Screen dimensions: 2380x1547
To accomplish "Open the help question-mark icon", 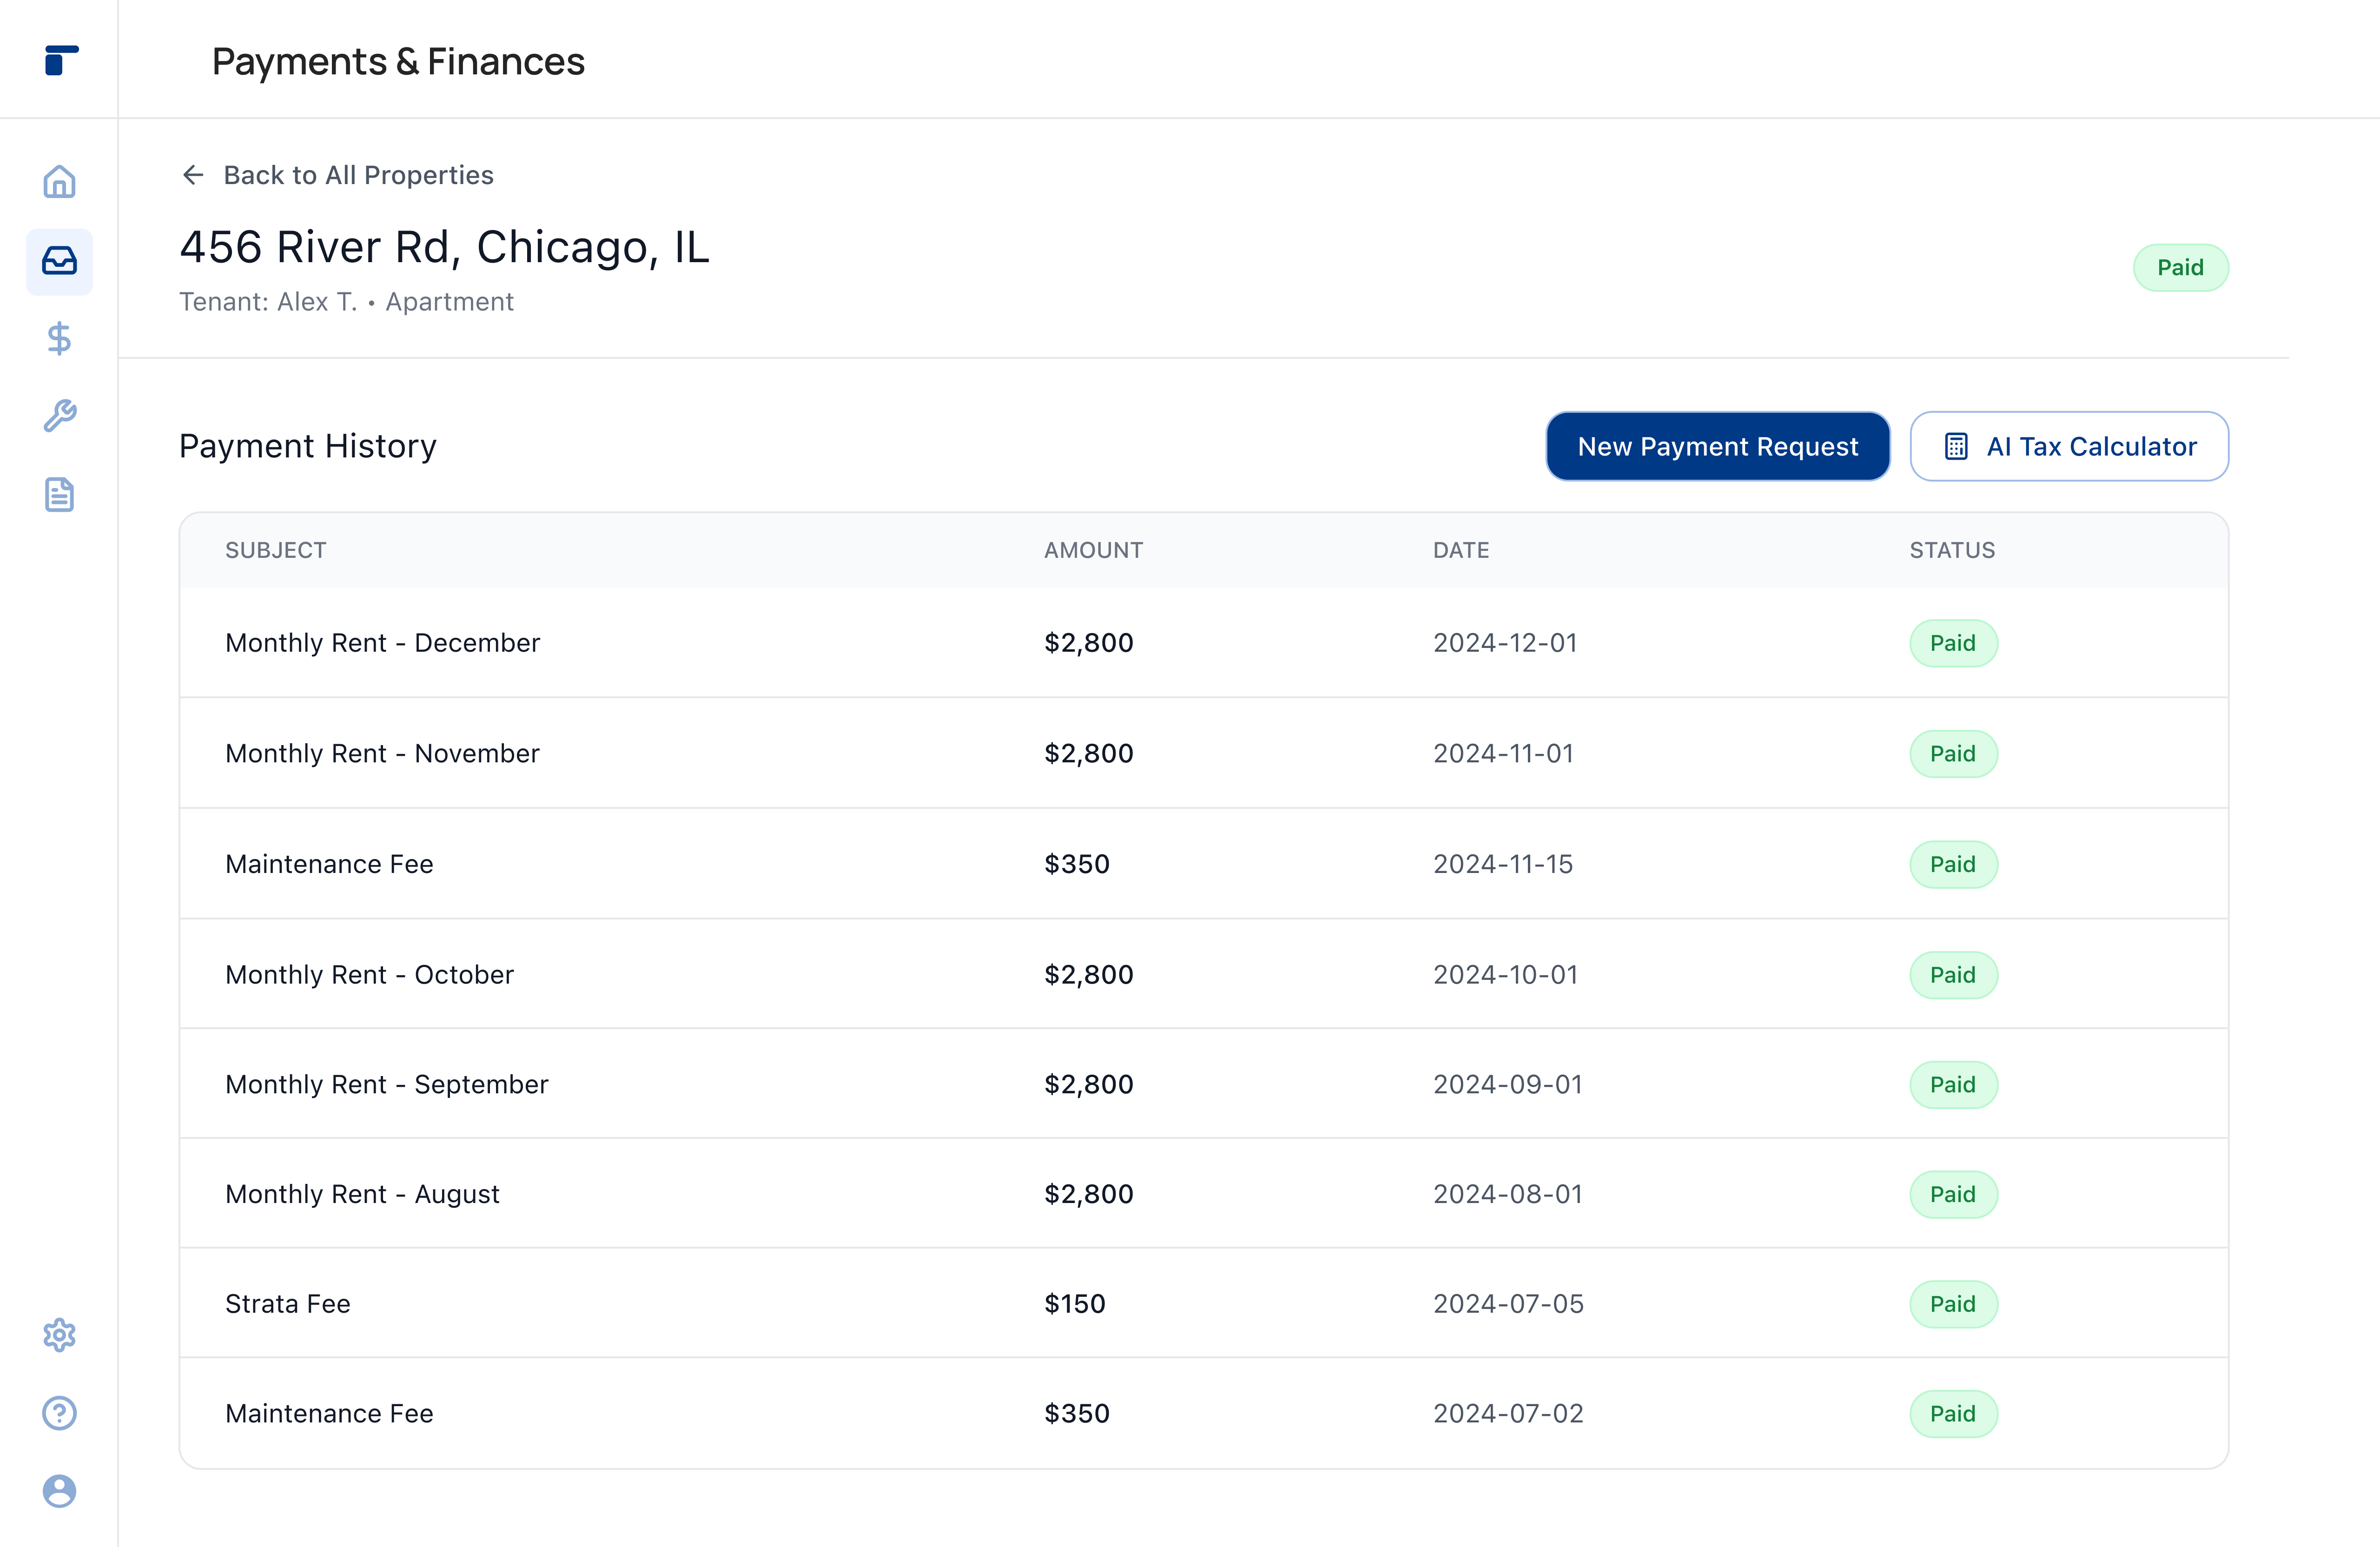I will [x=59, y=1413].
